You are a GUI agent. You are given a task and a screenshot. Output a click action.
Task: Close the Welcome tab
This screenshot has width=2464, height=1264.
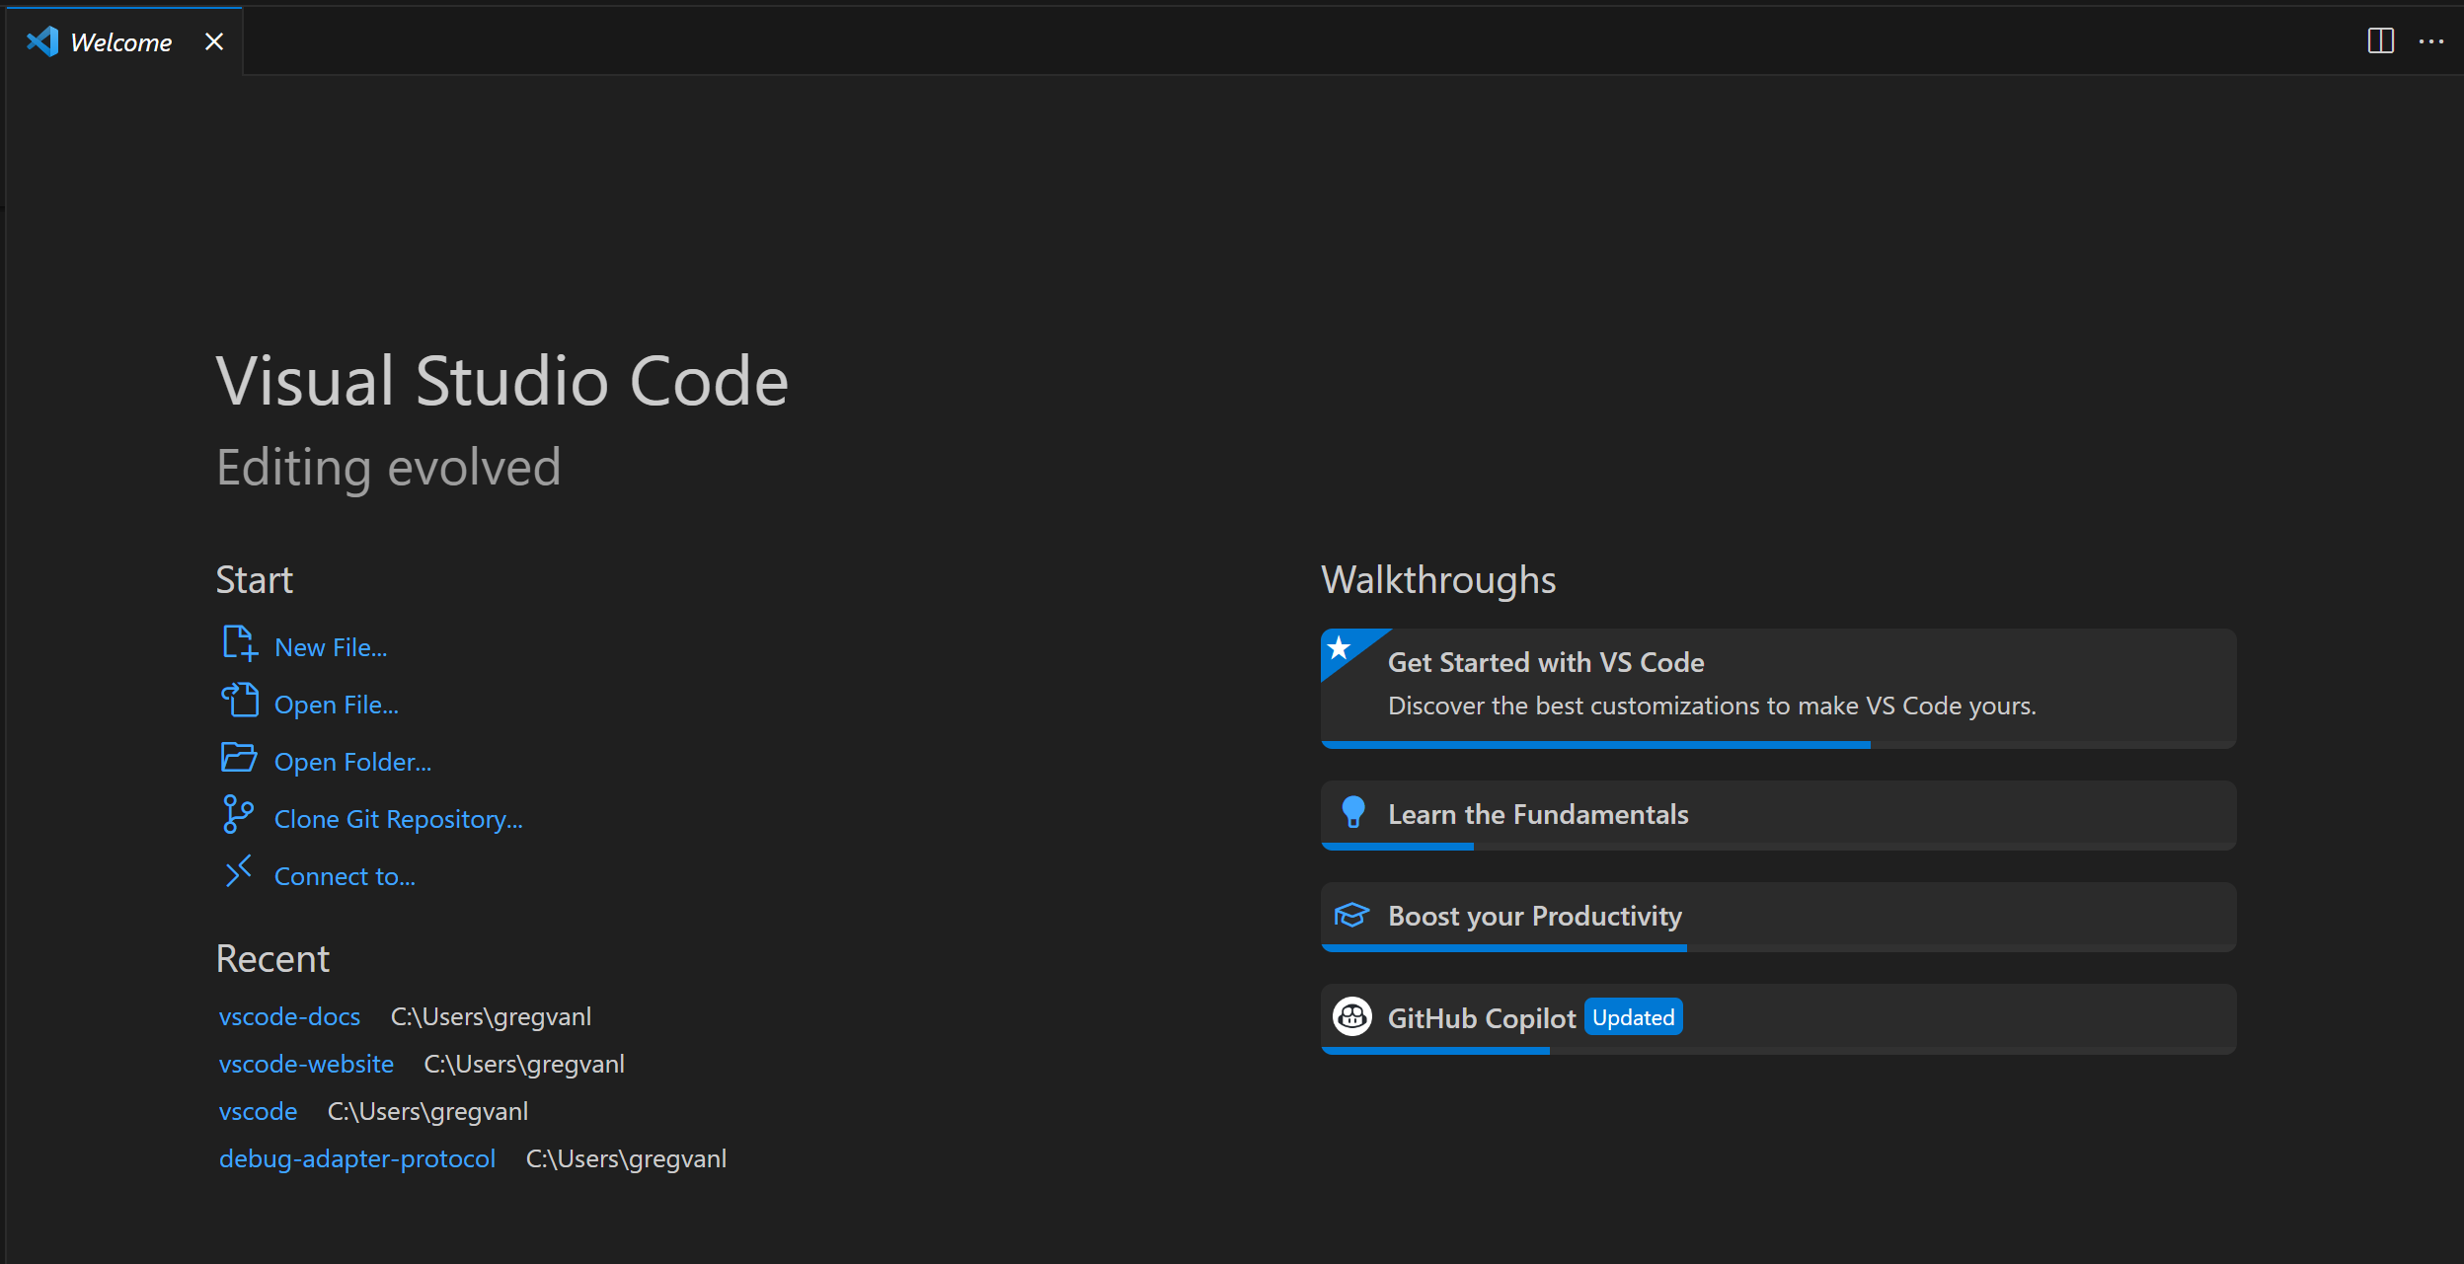pos(214,41)
